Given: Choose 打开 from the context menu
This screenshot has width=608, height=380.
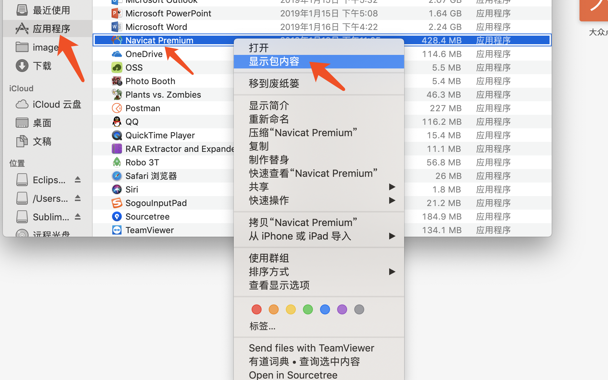Looking at the screenshot, I should 319,48.
